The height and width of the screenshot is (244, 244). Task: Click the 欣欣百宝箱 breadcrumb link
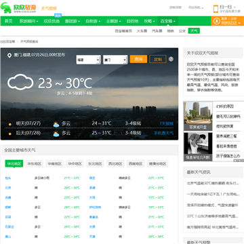pyautogui.click(x=7, y=41)
